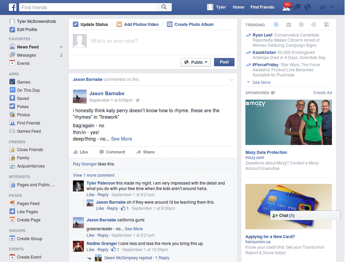The width and height of the screenshot is (349, 262).
Task: Click the What's on your mind field
Action: point(136,41)
